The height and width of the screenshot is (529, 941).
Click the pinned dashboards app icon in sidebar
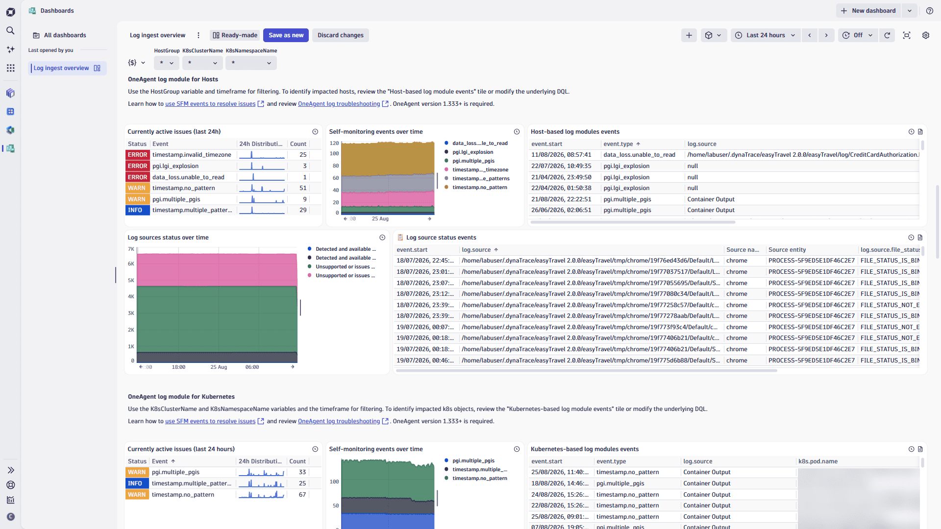pos(10,148)
